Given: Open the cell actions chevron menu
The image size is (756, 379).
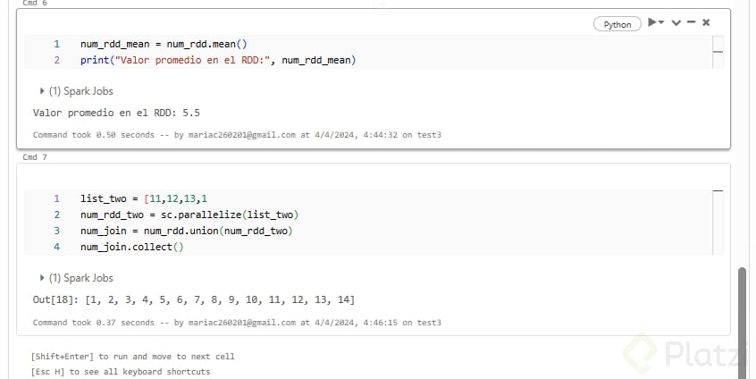Looking at the screenshot, I should point(676,23).
